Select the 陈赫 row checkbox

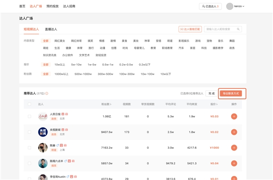click(x=30, y=148)
